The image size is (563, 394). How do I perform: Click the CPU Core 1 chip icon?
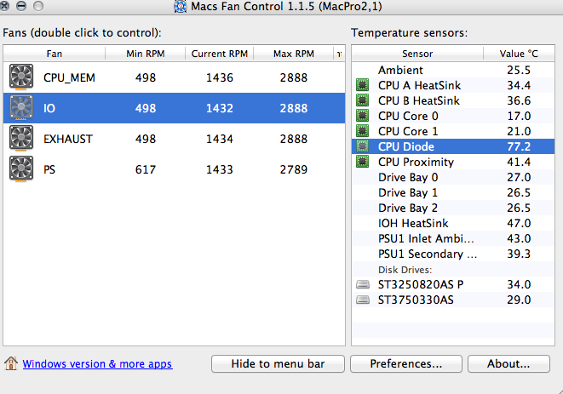pos(362,131)
